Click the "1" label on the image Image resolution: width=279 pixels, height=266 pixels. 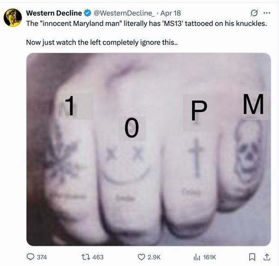point(70,106)
